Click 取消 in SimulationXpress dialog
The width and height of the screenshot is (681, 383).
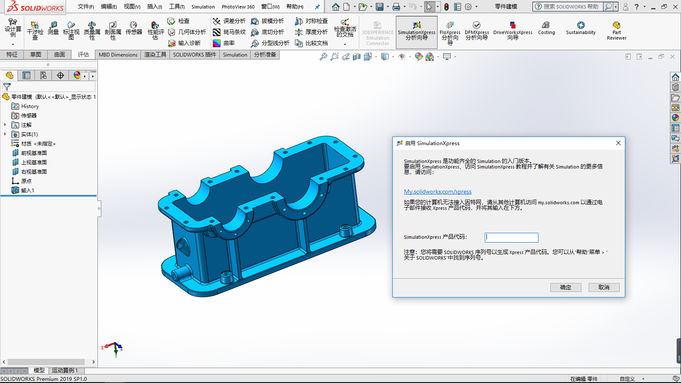pyautogui.click(x=604, y=287)
